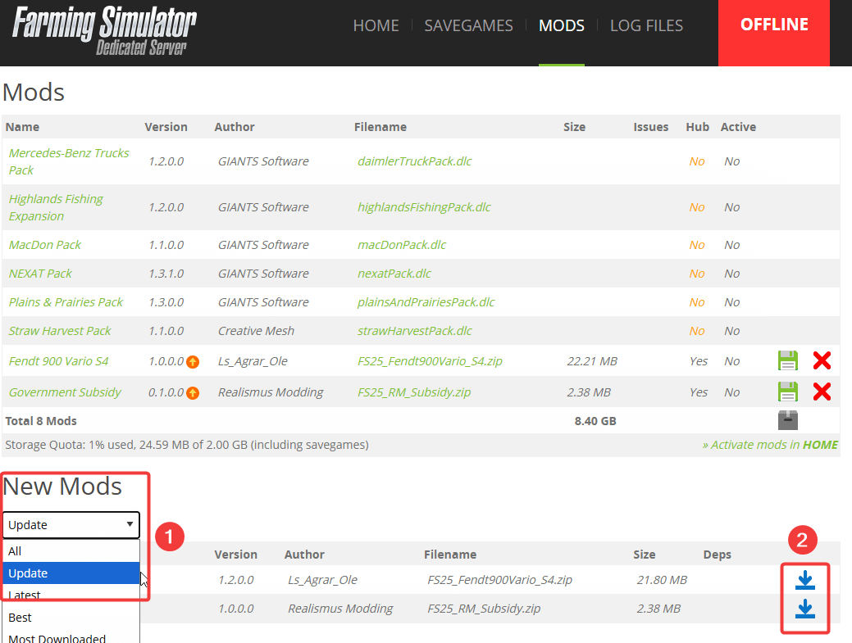Switch to the LOG FILES tab

pyautogui.click(x=646, y=25)
